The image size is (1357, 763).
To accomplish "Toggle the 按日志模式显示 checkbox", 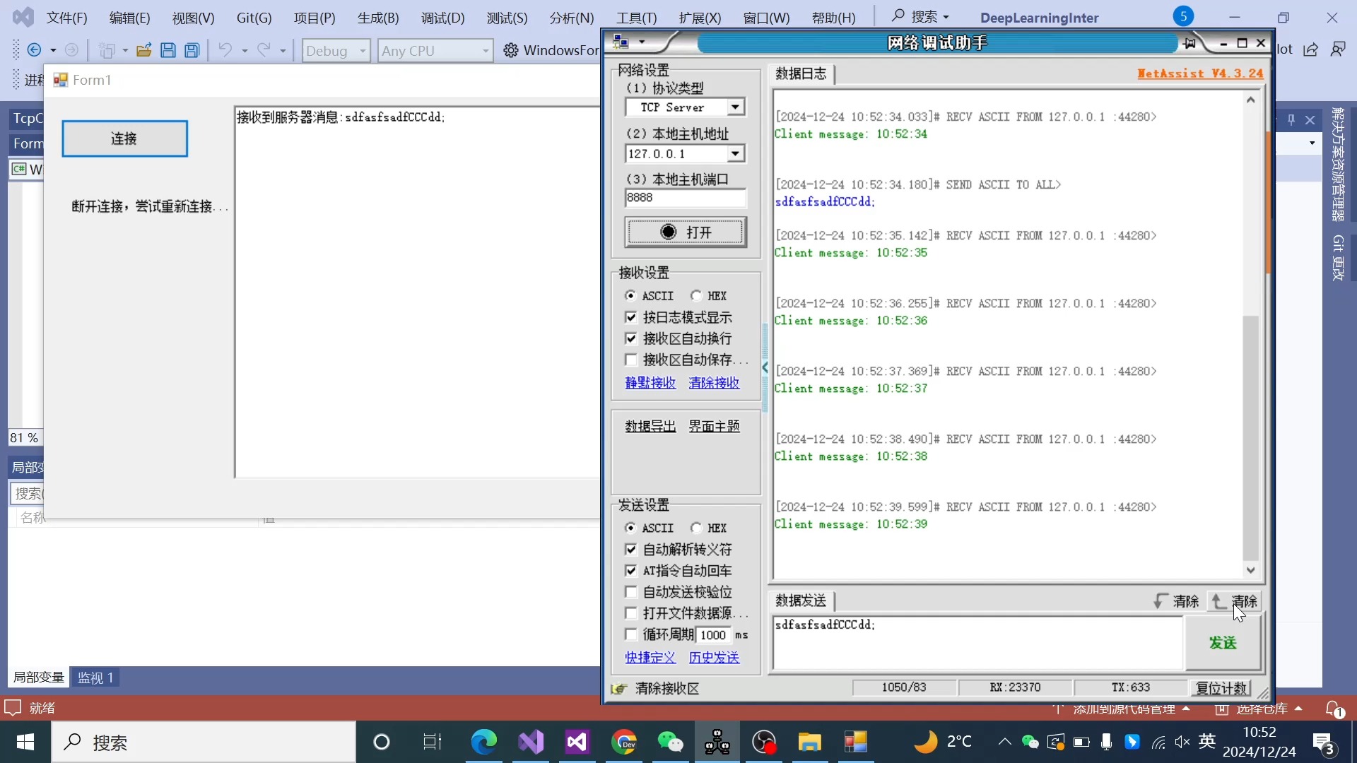I will [x=631, y=318].
